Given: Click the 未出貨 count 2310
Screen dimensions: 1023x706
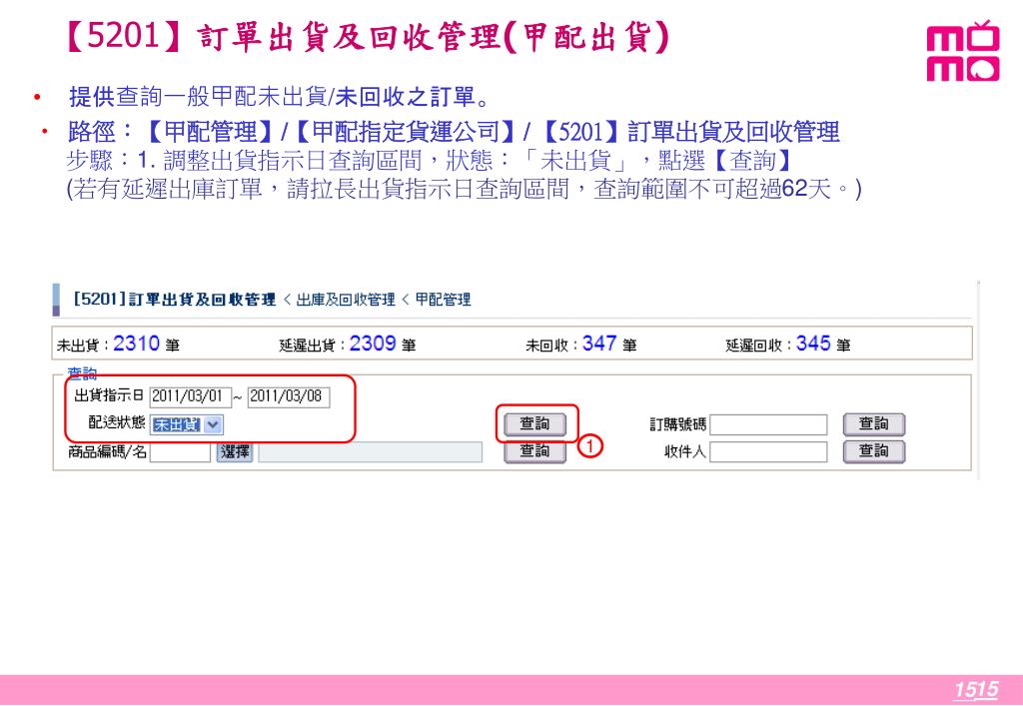Looking at the screenshot, I should (x=136, y=344).
